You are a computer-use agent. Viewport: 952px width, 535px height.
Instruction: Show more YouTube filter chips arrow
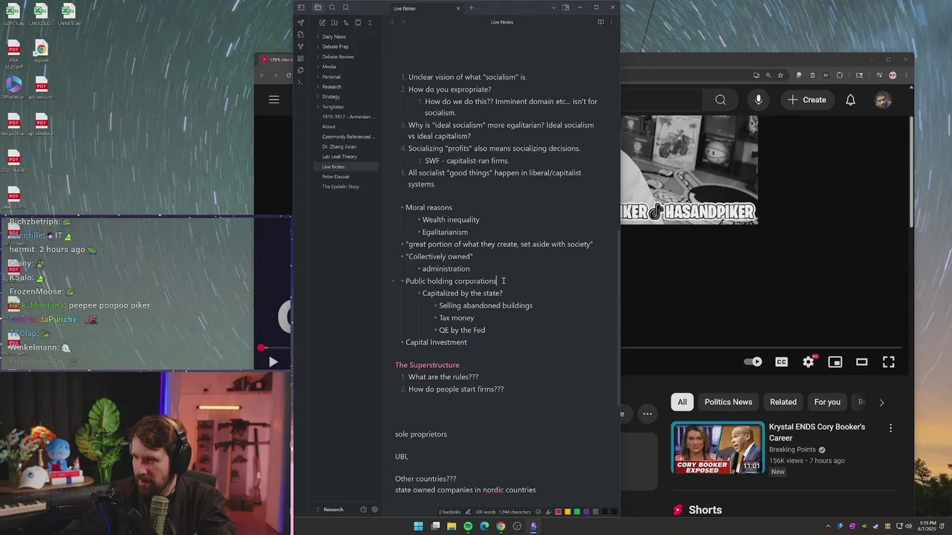coord(881,402)
